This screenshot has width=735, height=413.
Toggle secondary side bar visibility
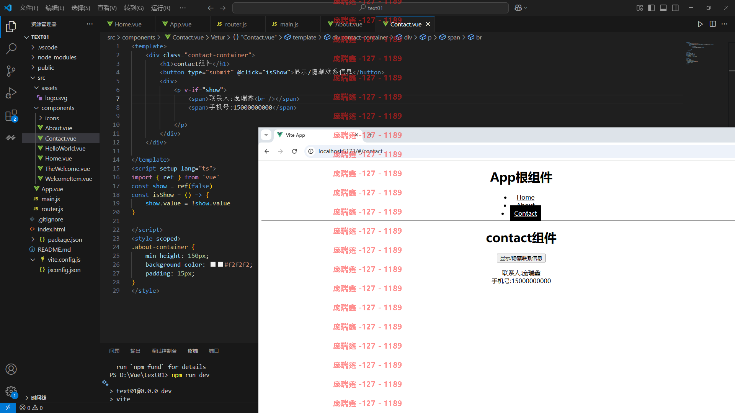tap(675, 8)
